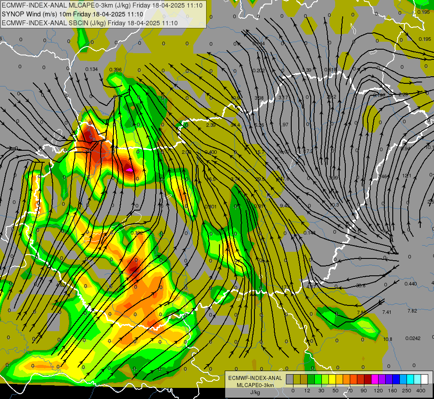Select the pure yellow legend swatch
Image resolution: width=434 pixels, height=399 pixels.
(332, 379)
